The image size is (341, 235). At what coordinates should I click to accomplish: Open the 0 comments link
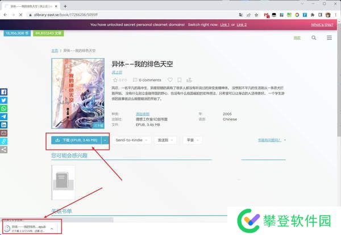[x=147, y=80]
